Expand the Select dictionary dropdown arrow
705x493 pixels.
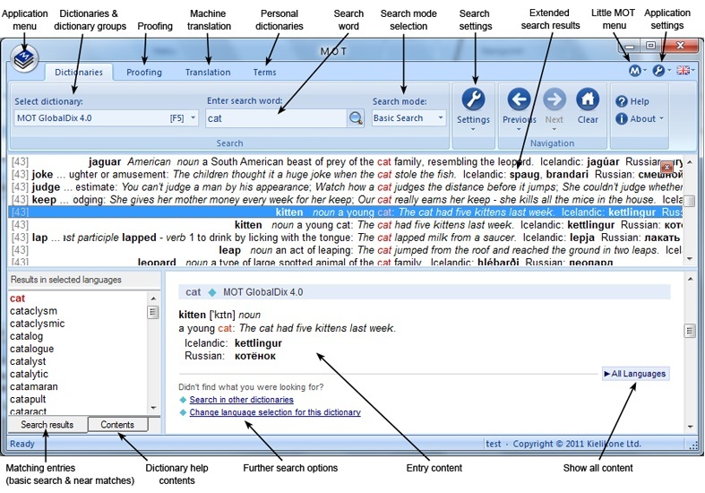click(193, 117)
